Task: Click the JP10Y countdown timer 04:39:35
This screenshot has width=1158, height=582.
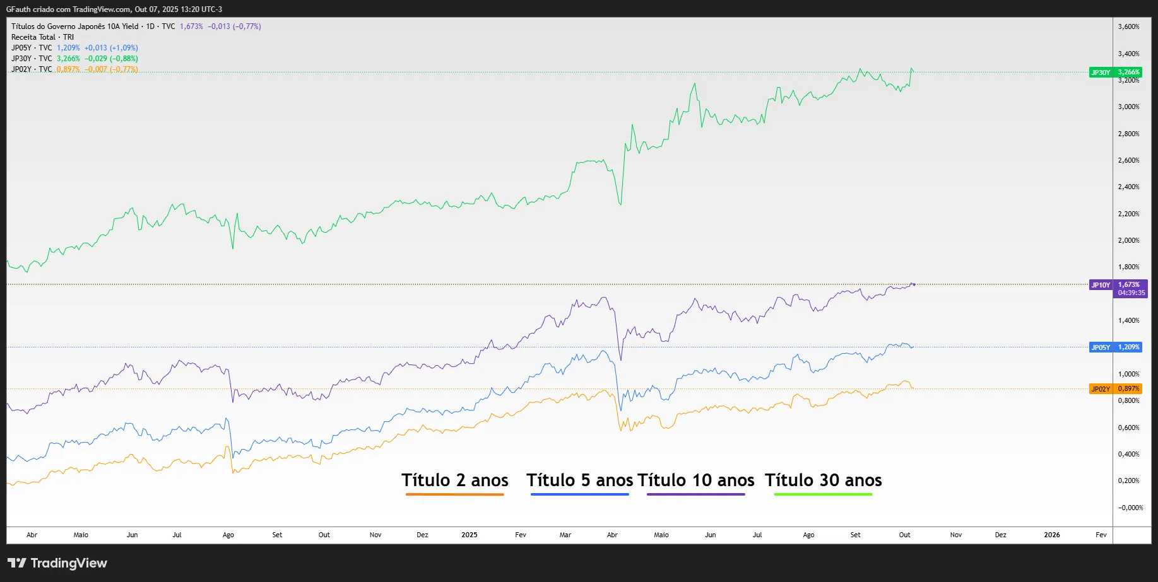Action: tap(1131, 293)
